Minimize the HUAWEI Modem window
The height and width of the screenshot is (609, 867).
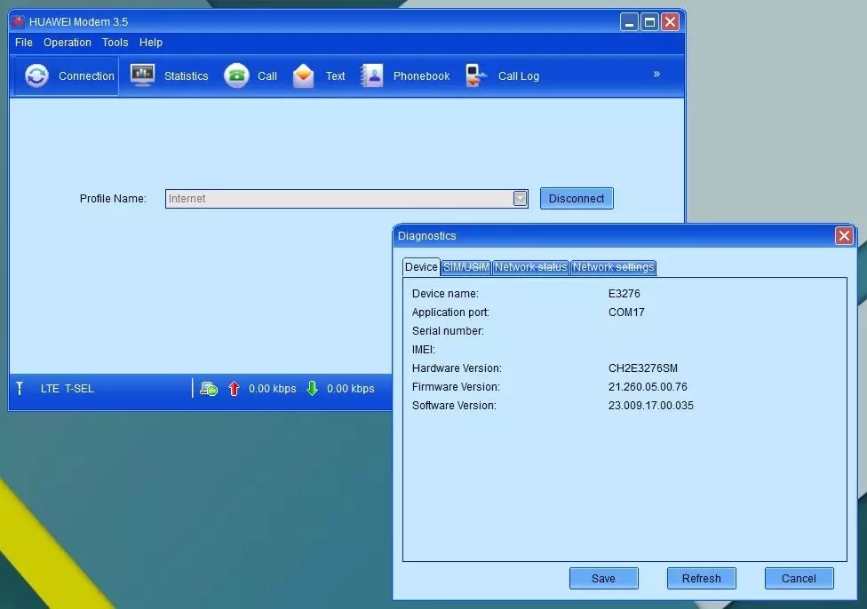pyautogui.click(x=629, y=22)
